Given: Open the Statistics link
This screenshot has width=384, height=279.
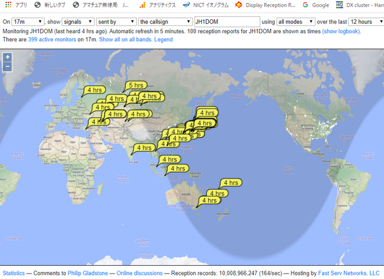Looking at the screenshot, I should click(x=14, y=273).
